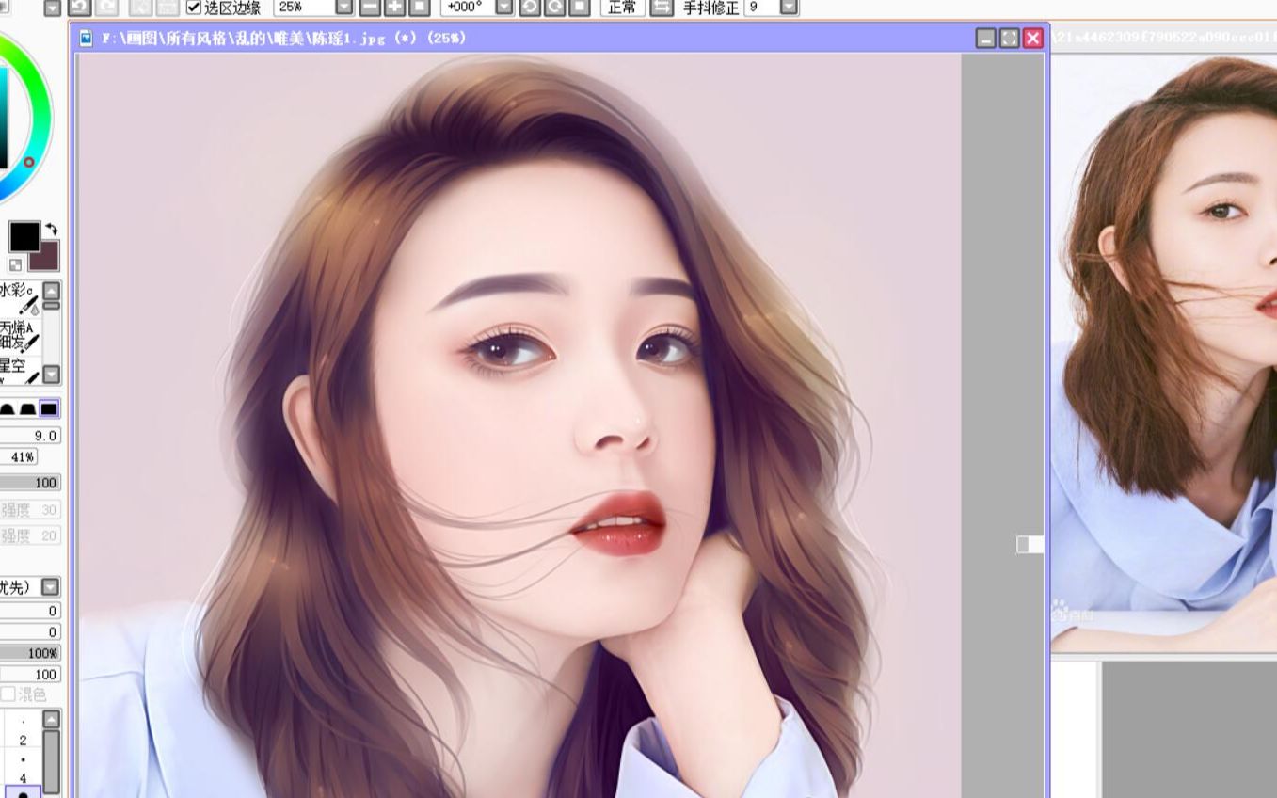
Task: Toggle the 选区边缘 checkbox
Action: 194,8
